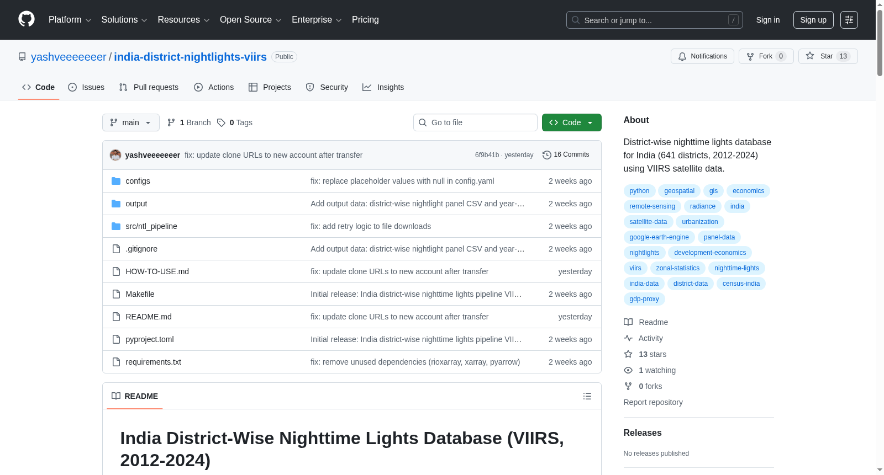
Task: Click the Makefile file icon
Action: click(x=116, y=294)
